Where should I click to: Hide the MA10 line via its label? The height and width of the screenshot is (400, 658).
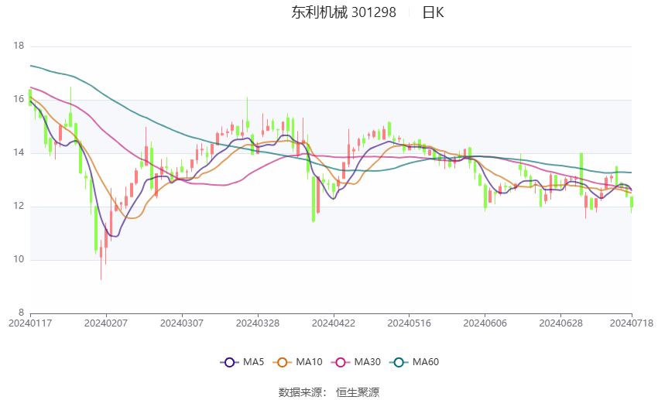coord(309,362)
